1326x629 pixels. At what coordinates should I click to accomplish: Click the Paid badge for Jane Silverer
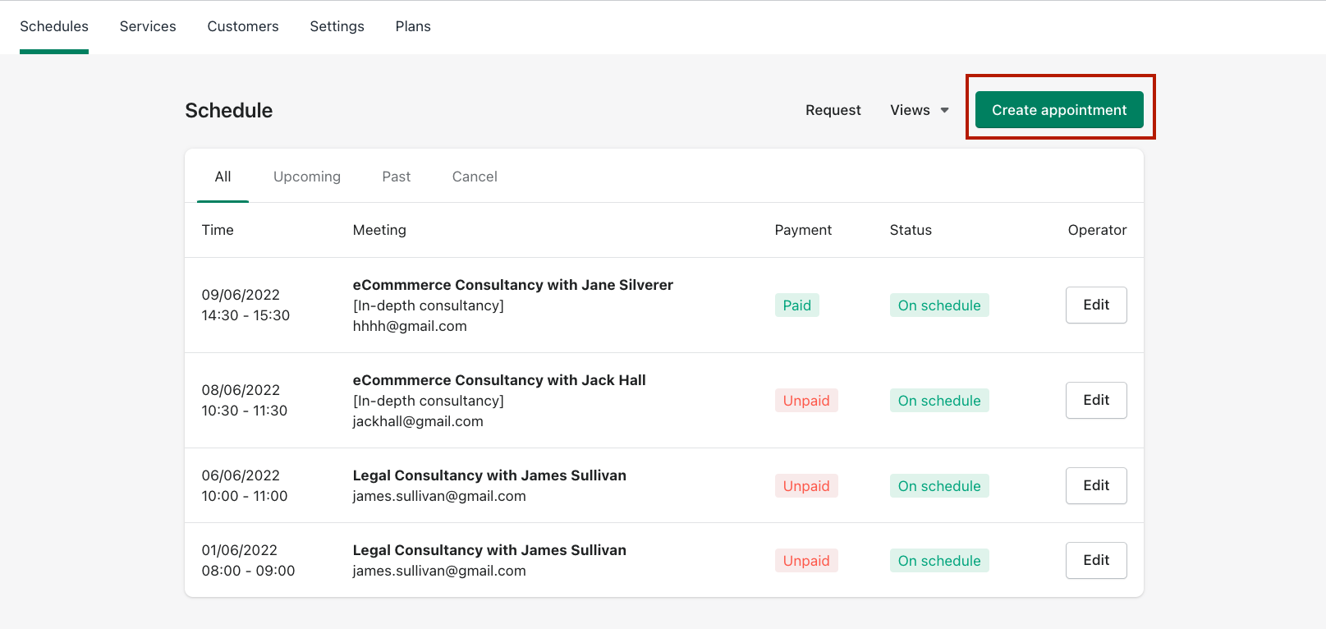pyautogui.click(x=796, y=305)
